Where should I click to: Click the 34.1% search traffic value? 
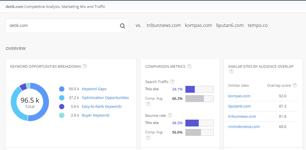point(177,89)
